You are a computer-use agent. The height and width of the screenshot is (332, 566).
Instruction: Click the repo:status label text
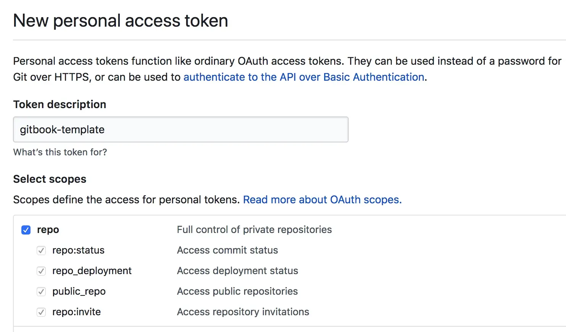[x=78, y=250]
